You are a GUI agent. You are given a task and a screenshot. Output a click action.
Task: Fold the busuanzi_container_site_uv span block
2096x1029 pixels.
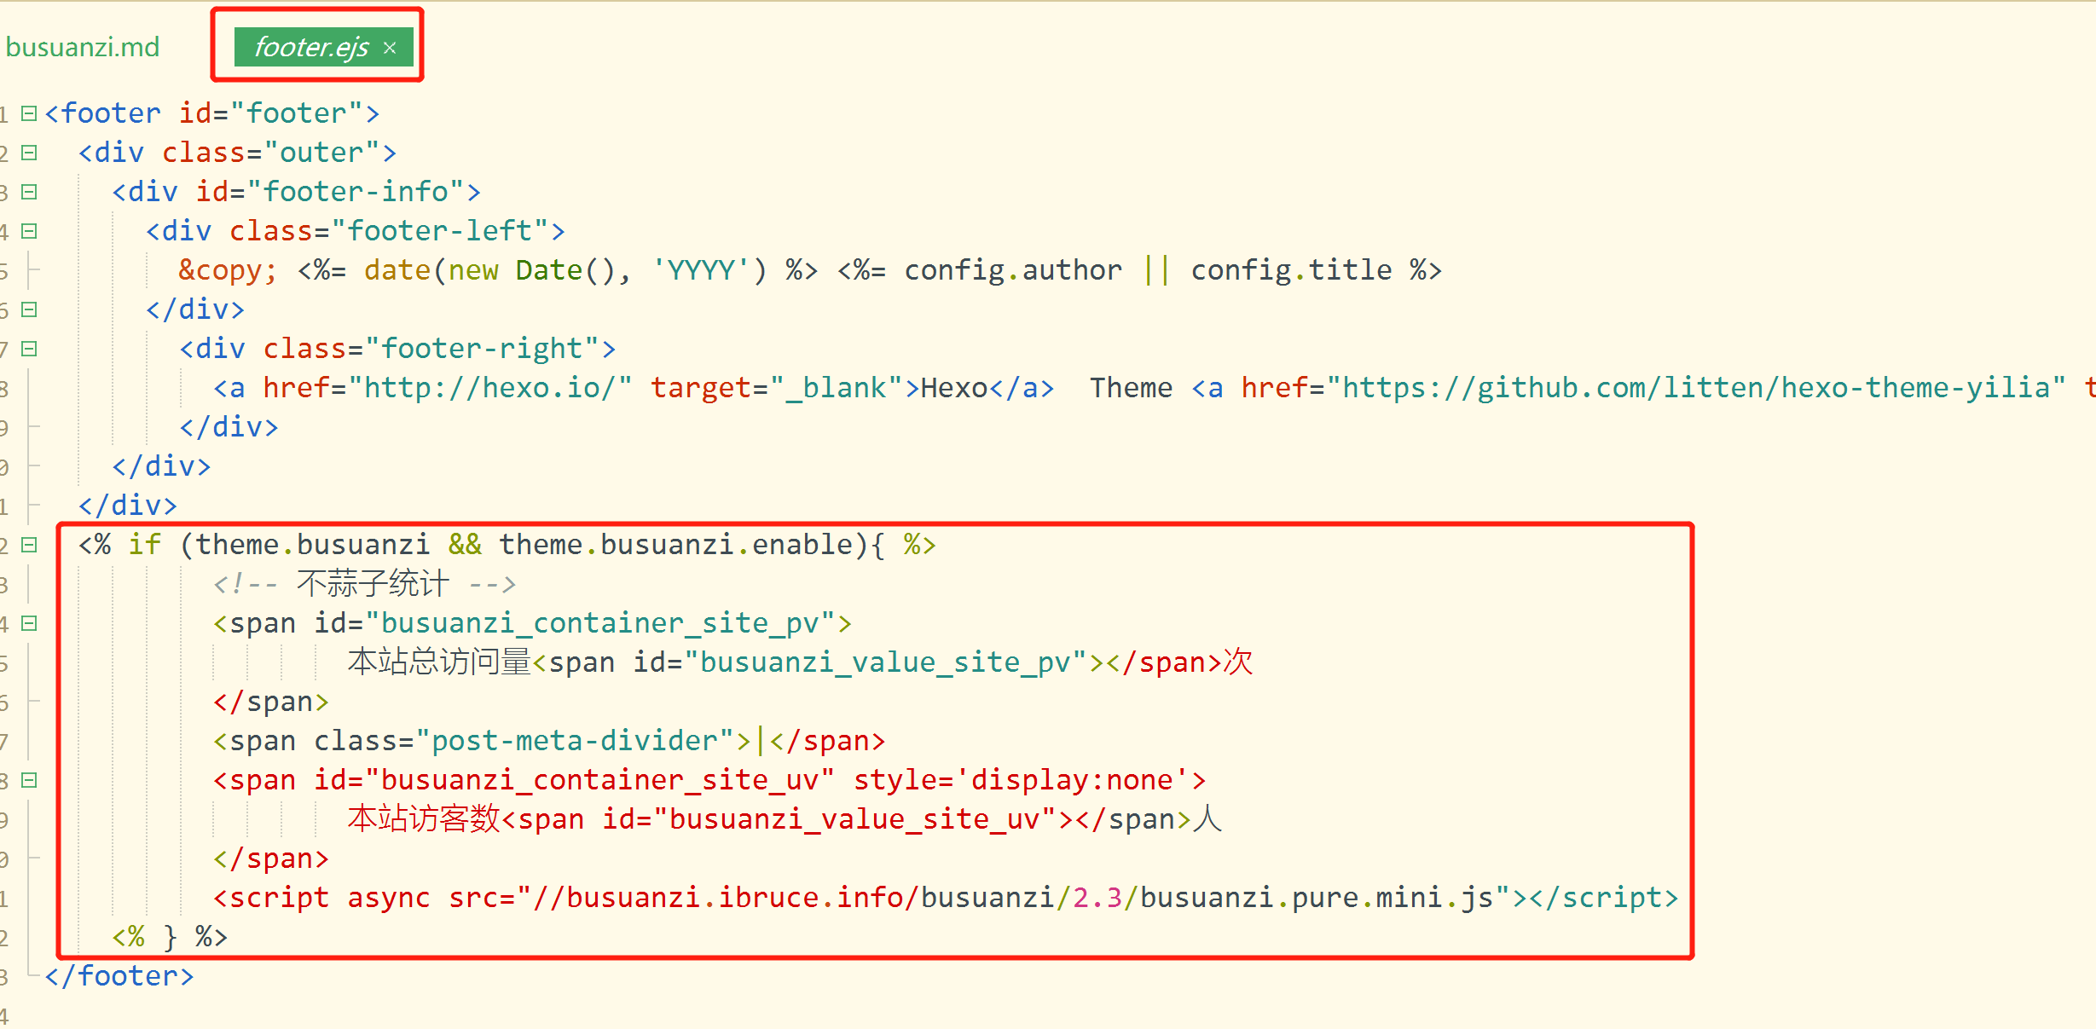(x=29, y=780)
